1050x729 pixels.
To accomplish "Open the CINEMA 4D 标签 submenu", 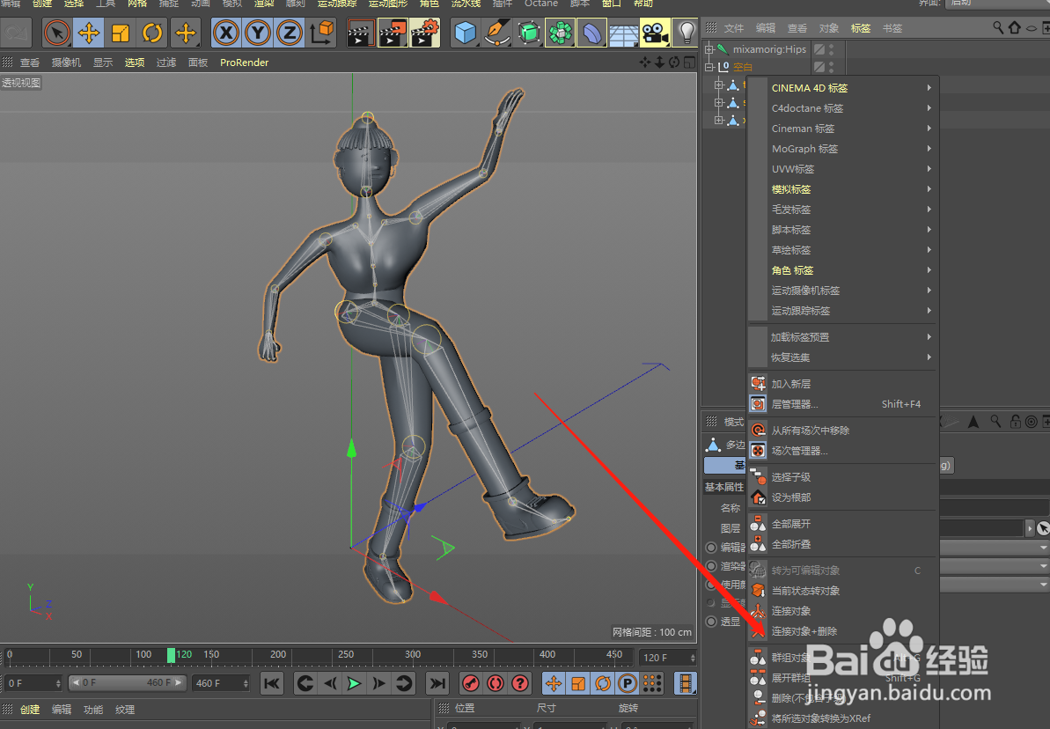I will (x=843, y=88).
